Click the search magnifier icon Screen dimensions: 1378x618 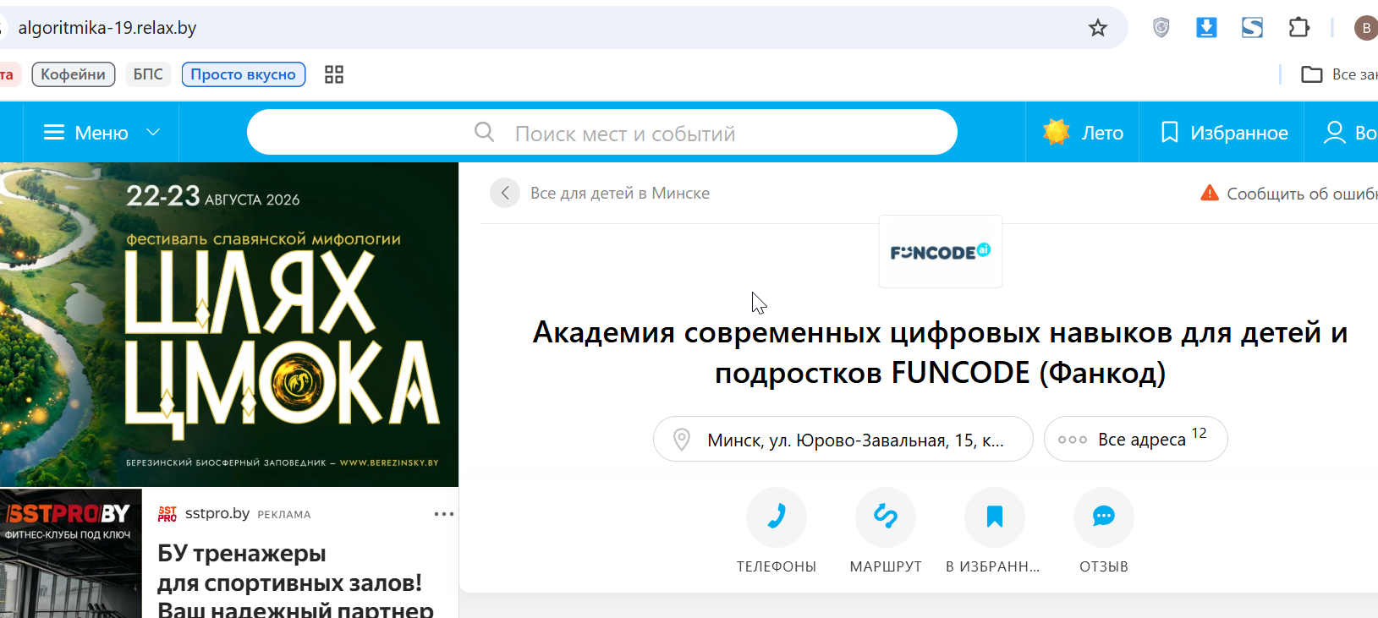(485, 132)
